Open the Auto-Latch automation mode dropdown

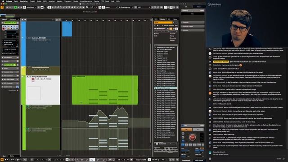pyautogui.click(x=31, y=7)
